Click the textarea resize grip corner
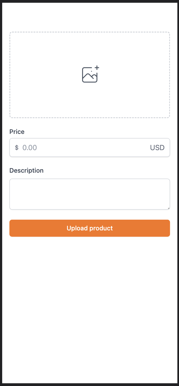179x386 pixels. [168, 208]
